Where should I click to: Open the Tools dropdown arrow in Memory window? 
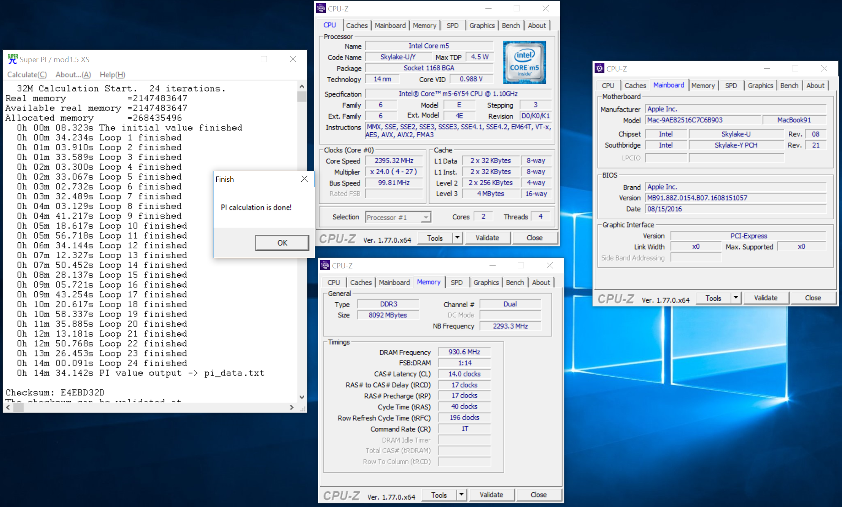[462, 495]
